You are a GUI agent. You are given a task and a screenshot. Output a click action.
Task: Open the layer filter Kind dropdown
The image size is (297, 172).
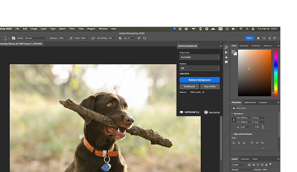[239, 165]
